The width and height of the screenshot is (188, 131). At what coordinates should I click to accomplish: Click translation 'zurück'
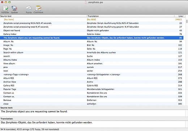coord(90,67)
